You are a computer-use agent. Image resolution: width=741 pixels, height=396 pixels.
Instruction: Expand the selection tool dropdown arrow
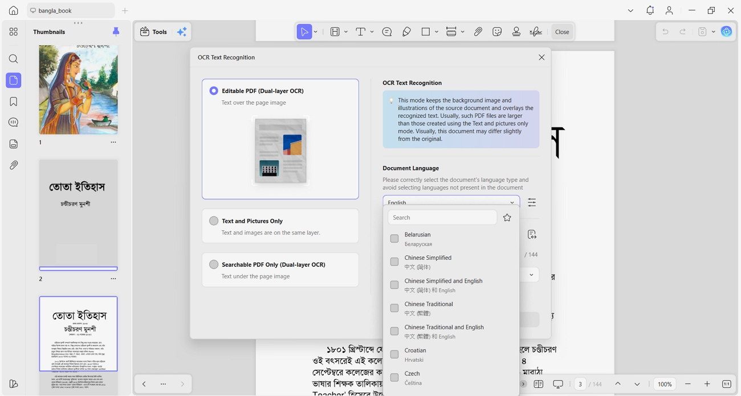(316, 32)
